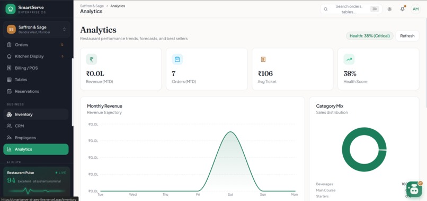Go to Billing / POS
The width and height of the screenshot is (427, 201).
click(36, 68)
